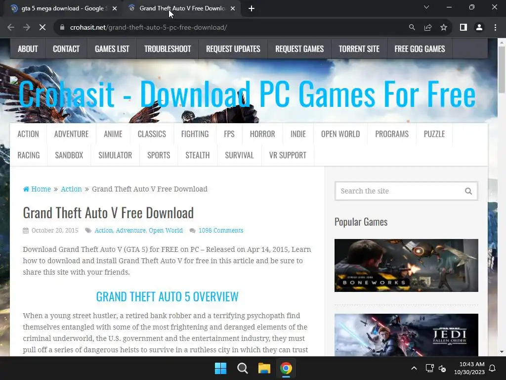Browse VR SUPPORT category
The height and width of the screenshot is (380, 506).
click(288, 155)
